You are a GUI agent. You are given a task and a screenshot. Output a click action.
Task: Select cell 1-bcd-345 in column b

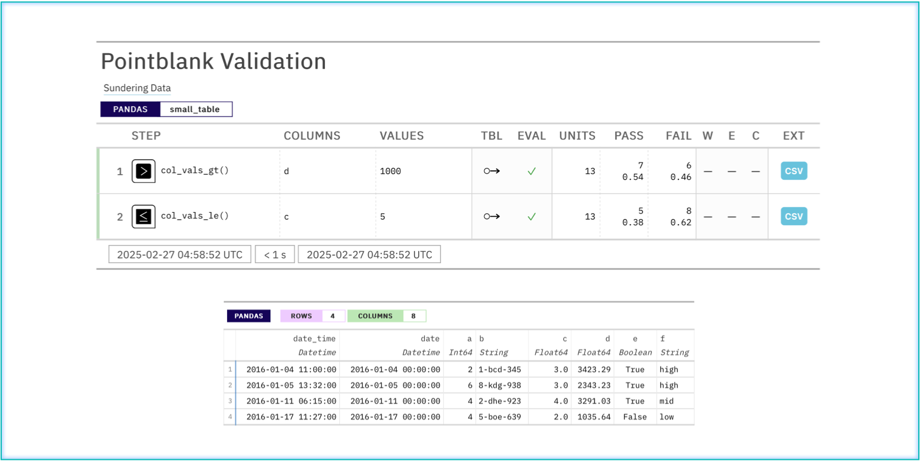click(x=500, y=370)
